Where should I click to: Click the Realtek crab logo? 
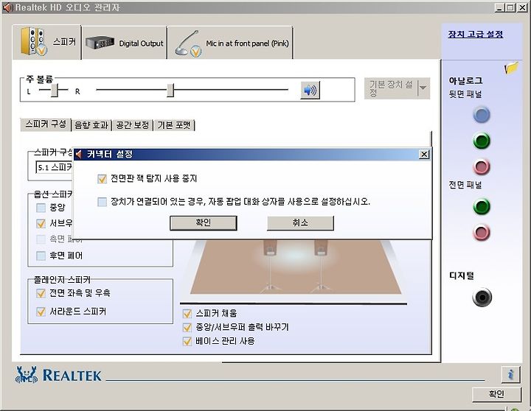pyautogui.click(x=27, y=374)
